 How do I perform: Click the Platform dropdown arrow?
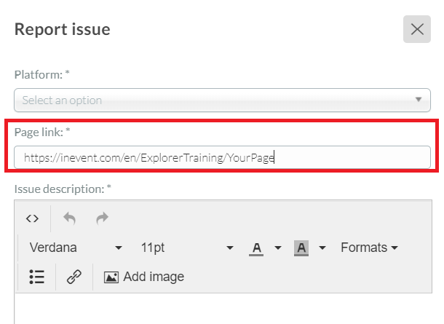[419, 100]
